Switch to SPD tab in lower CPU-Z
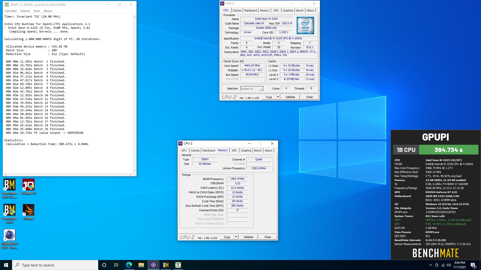The image size is (481, 270). click(234, 150)
